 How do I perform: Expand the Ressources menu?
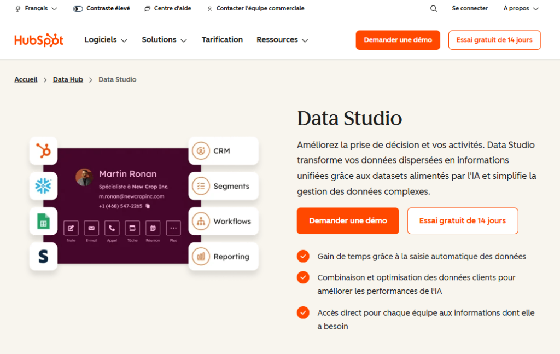(282, 39)
